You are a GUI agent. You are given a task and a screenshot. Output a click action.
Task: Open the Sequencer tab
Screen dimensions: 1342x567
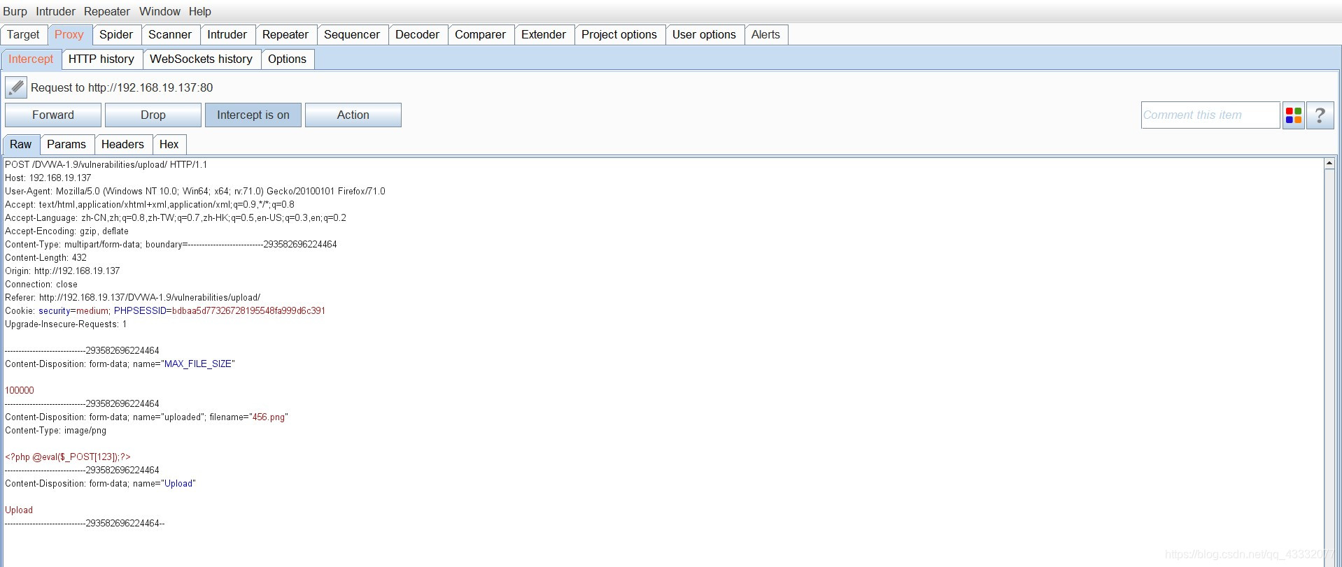point(352,35)
